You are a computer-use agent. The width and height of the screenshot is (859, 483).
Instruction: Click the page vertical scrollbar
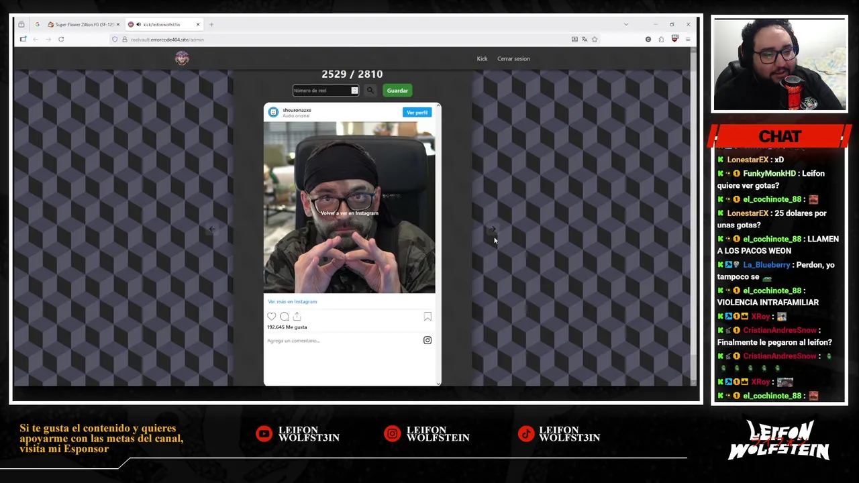coord(693,215)
